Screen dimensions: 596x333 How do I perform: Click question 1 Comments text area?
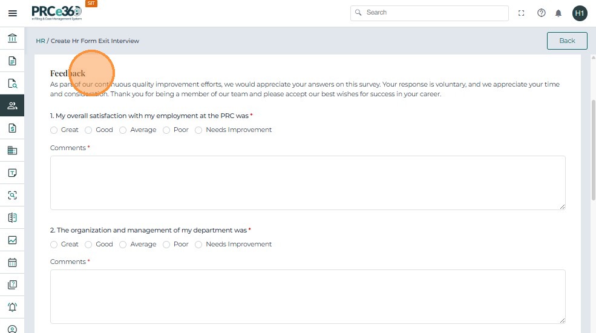(307, 183)
